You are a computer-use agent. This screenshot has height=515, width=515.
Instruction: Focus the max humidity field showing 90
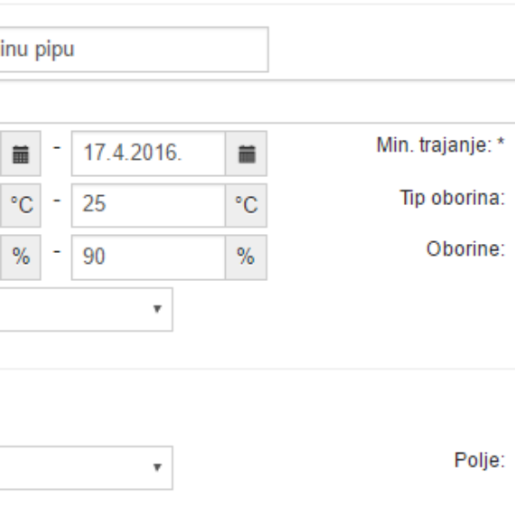click(148, 257)
